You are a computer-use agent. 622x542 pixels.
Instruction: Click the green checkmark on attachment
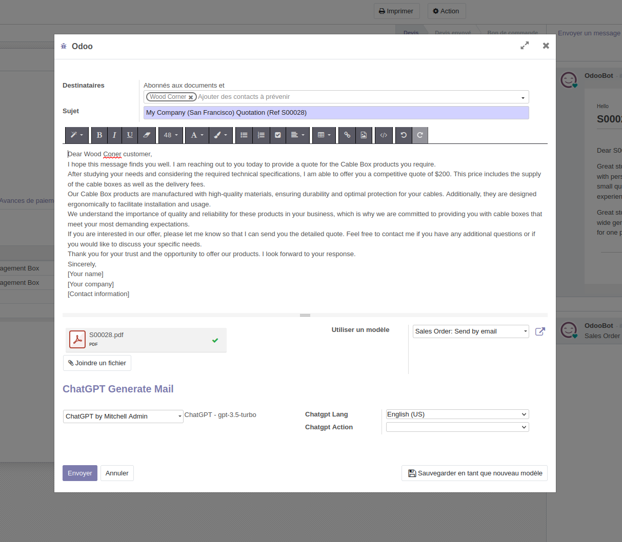pyautogui.click(x=215, y=340)
